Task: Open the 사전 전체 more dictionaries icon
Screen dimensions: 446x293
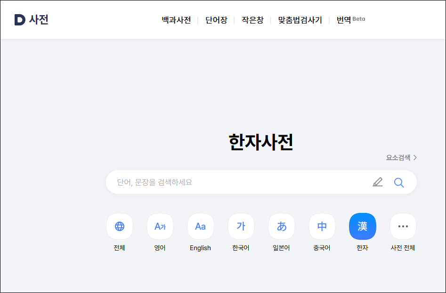Action: 403,227
